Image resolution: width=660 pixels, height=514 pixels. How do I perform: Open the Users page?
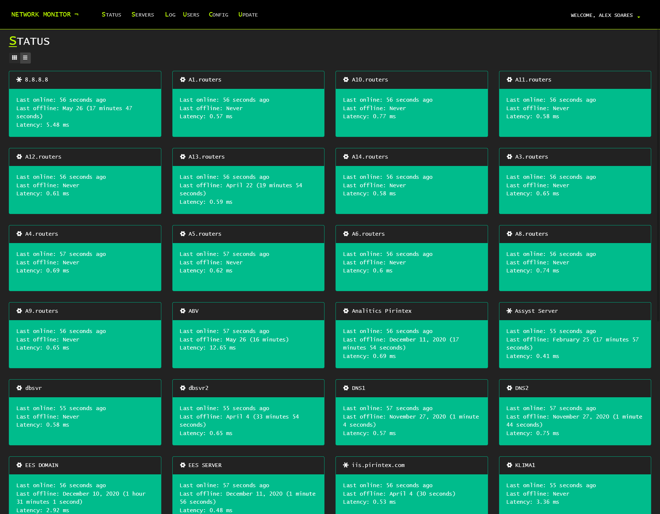(x=191, y=15)
